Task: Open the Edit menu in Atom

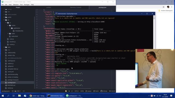Action: (6, 5)
